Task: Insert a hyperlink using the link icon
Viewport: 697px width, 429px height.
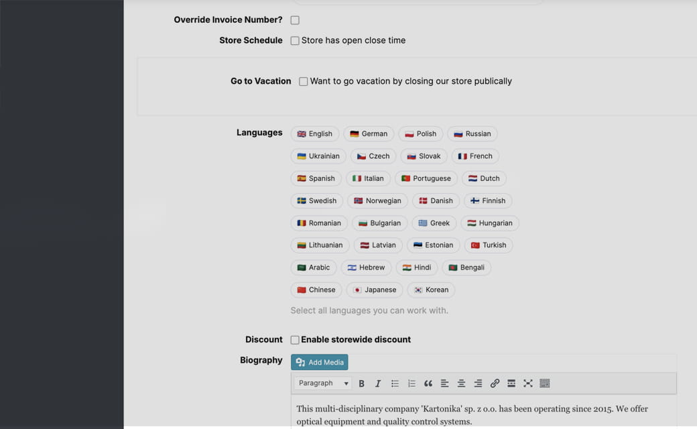Action: pyautogui.click(x=495, y=383)
